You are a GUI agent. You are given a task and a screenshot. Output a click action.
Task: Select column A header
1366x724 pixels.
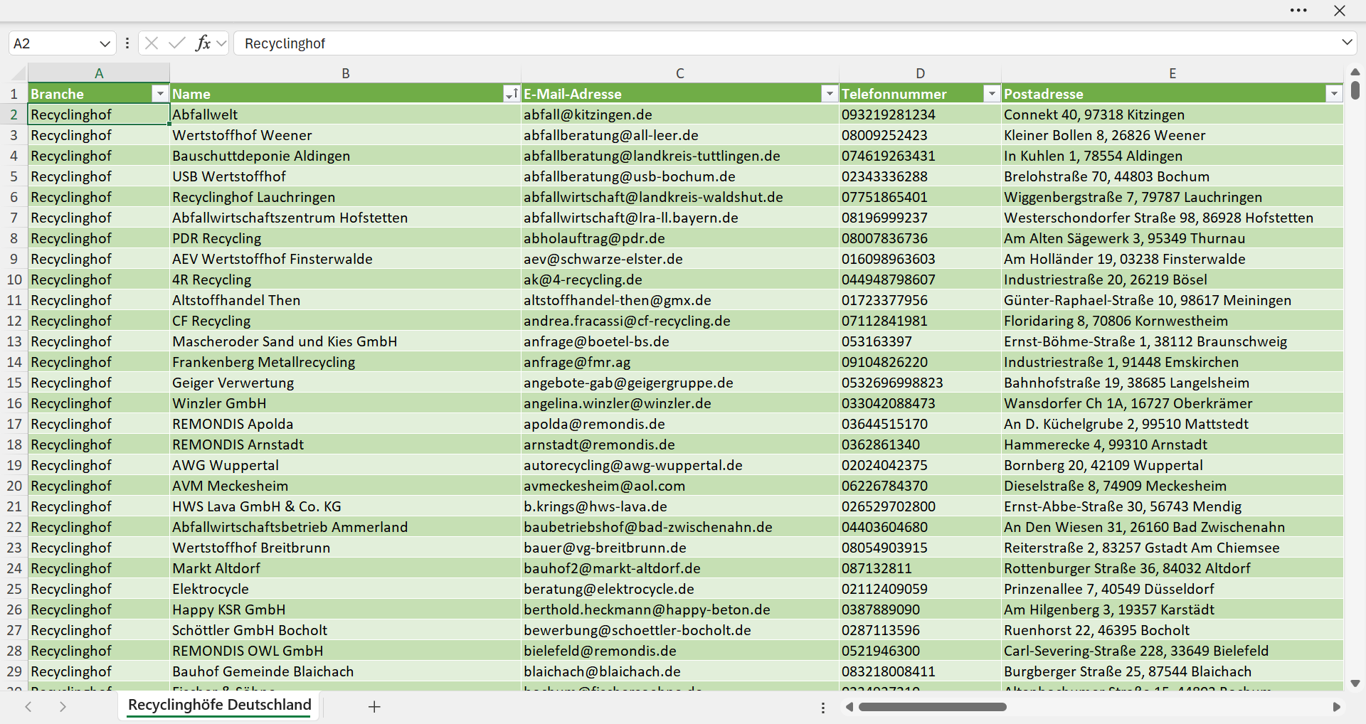[x=99, y=73]
